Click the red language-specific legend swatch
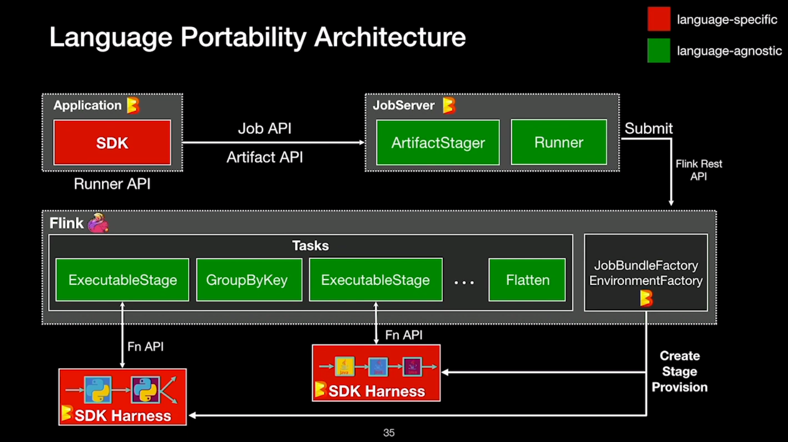Viewport: 788px width, 442px height. click(x=659, y=19)
